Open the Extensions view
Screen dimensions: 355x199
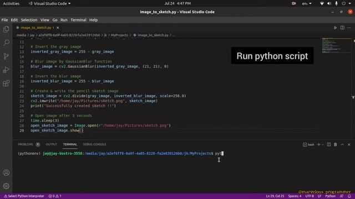tap(6, 83)
